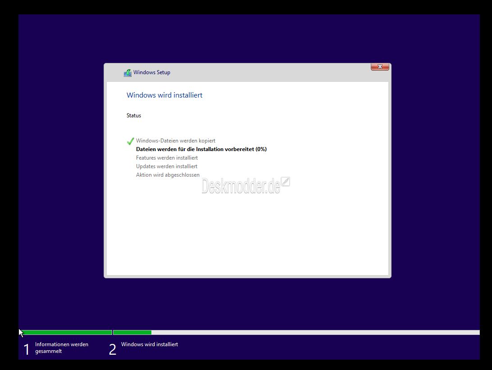Select 'Windows-Dateien werden kopiert' step

[x=176, y=141]
